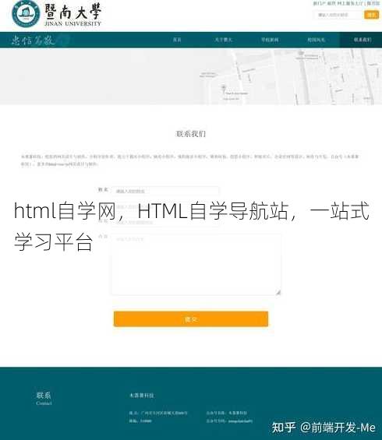382x440 pixels.
Task: Select the 校园风光 navigation item
Action: 317,40
